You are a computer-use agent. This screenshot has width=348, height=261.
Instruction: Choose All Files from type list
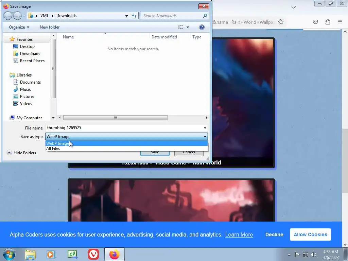click(126, 149)
